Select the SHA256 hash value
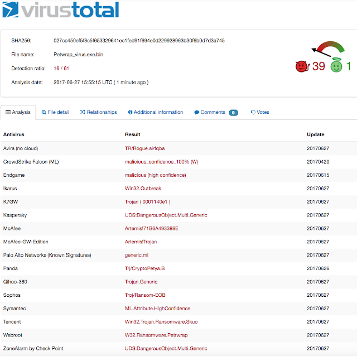Viewport: 357px width, 356px height. coord(139,41)
